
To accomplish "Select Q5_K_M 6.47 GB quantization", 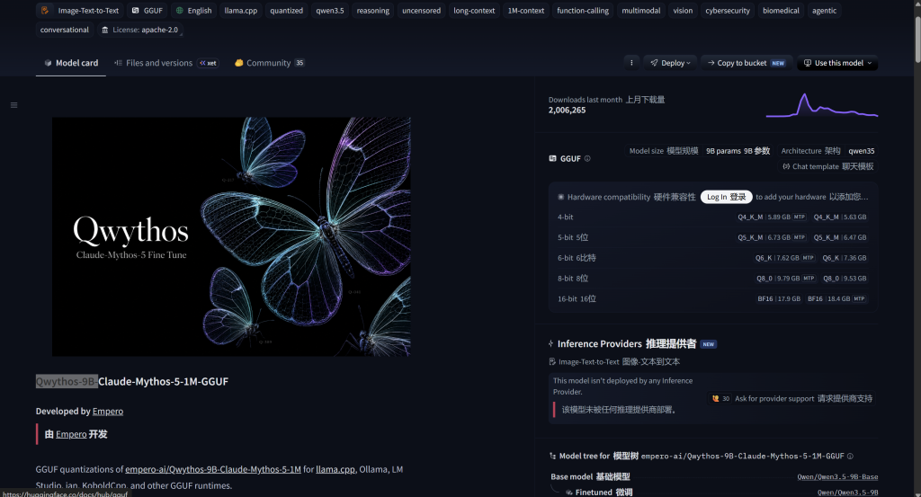I will click(x=840, y=237).
